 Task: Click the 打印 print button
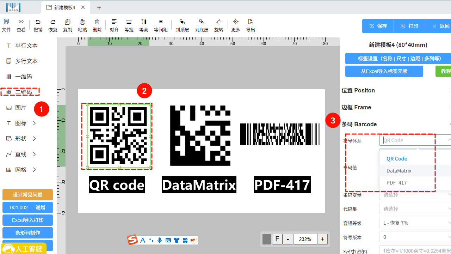click(x=409, y=26)
